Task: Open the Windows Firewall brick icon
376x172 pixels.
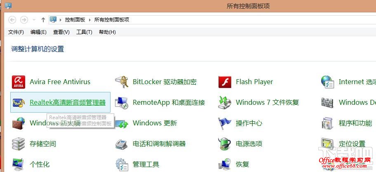Action: (x=19, y=123)
